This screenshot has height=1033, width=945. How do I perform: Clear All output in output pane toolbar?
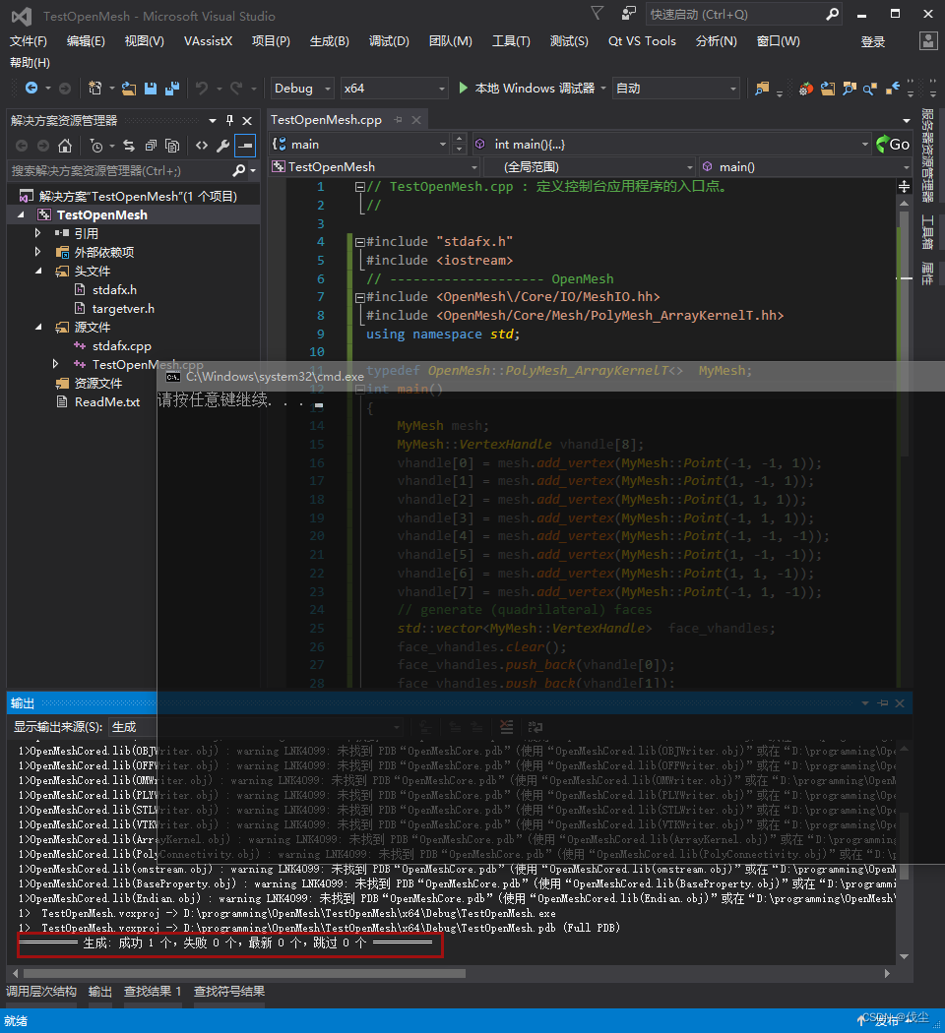pos(507,726)
